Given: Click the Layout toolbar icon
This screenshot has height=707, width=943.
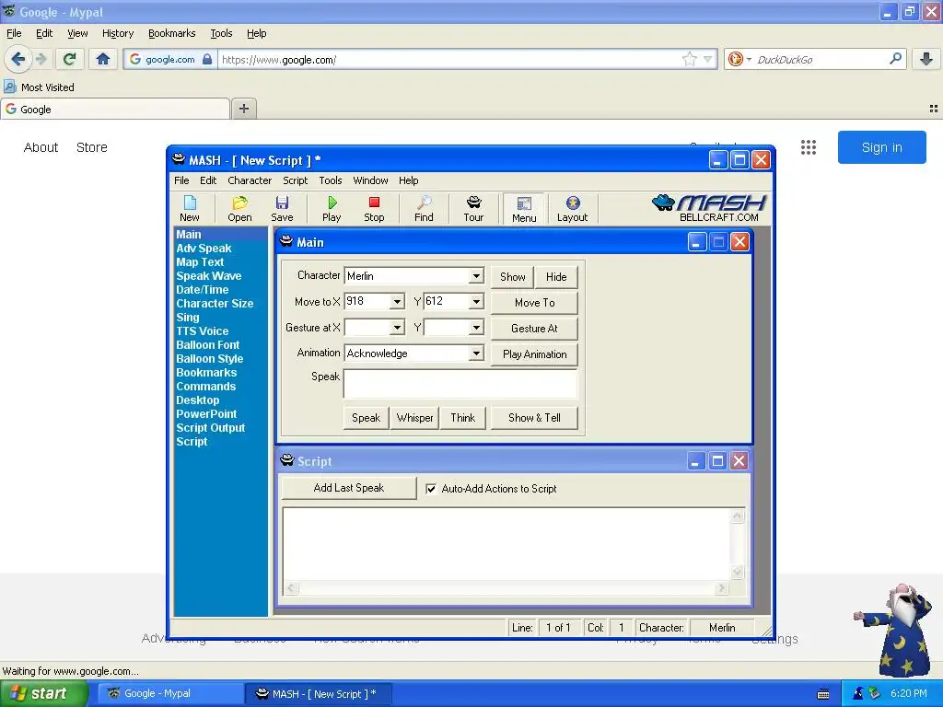Looking at the screenshot, I should (x=572, y=209).
